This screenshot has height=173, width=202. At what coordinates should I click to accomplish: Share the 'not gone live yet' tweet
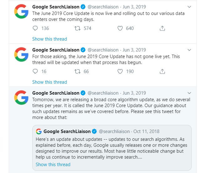coord(162,72)
